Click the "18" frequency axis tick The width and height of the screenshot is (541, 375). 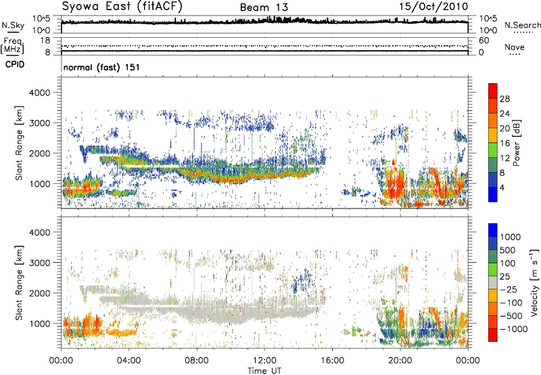pos(45,41)
